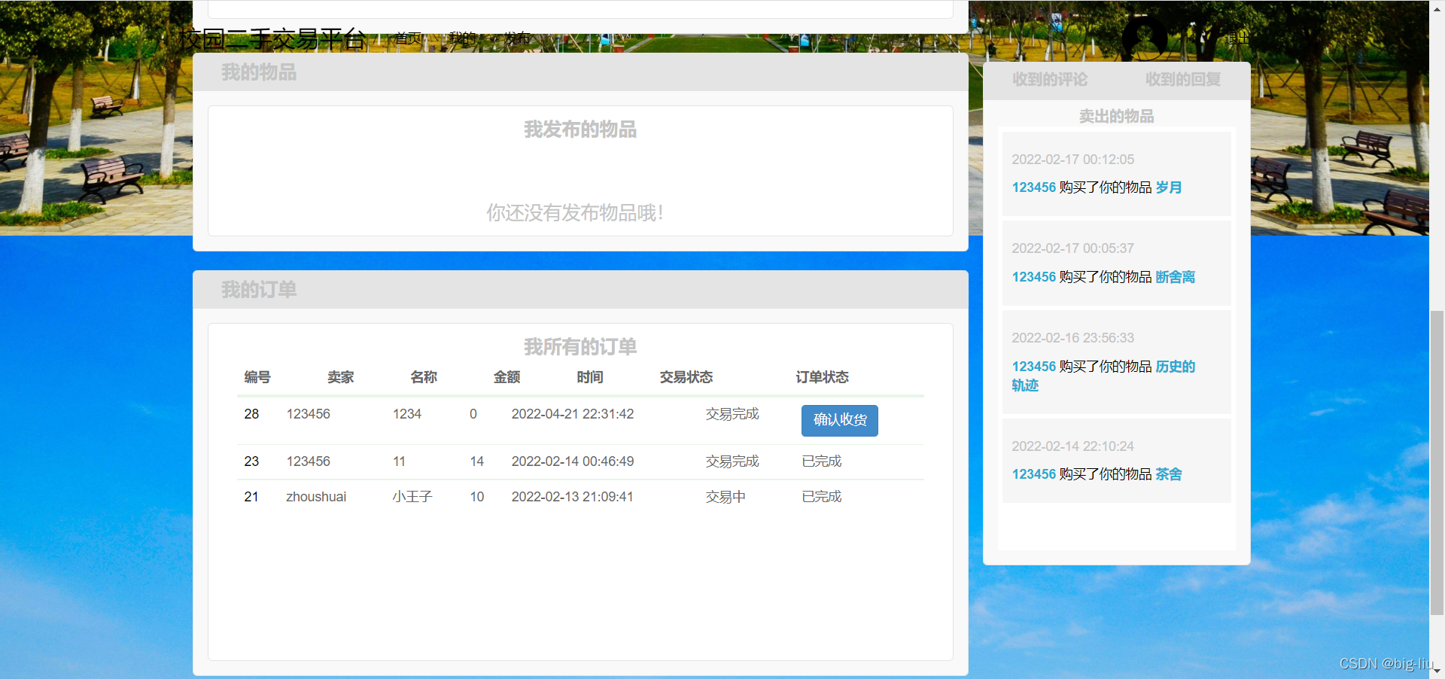Click 已完成 status in order 21 row
The image size is (1445, 679).
[x=822, y=497]
